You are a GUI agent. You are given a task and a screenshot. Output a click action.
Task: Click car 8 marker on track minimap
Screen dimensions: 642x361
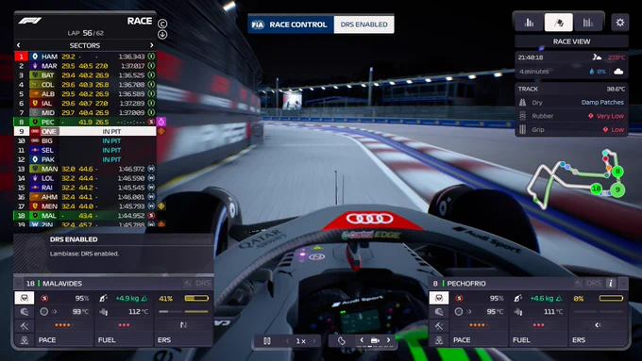617,172
